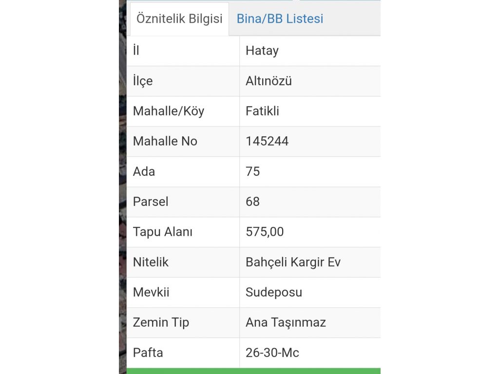Select the Öznitelik Bilgisi tab
The height and width of the screenshot is (374, 499).
[179, 19]
